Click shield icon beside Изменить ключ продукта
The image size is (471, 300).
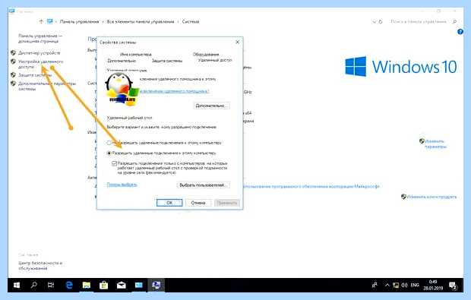pyautogui.click(x=403, y=197)
